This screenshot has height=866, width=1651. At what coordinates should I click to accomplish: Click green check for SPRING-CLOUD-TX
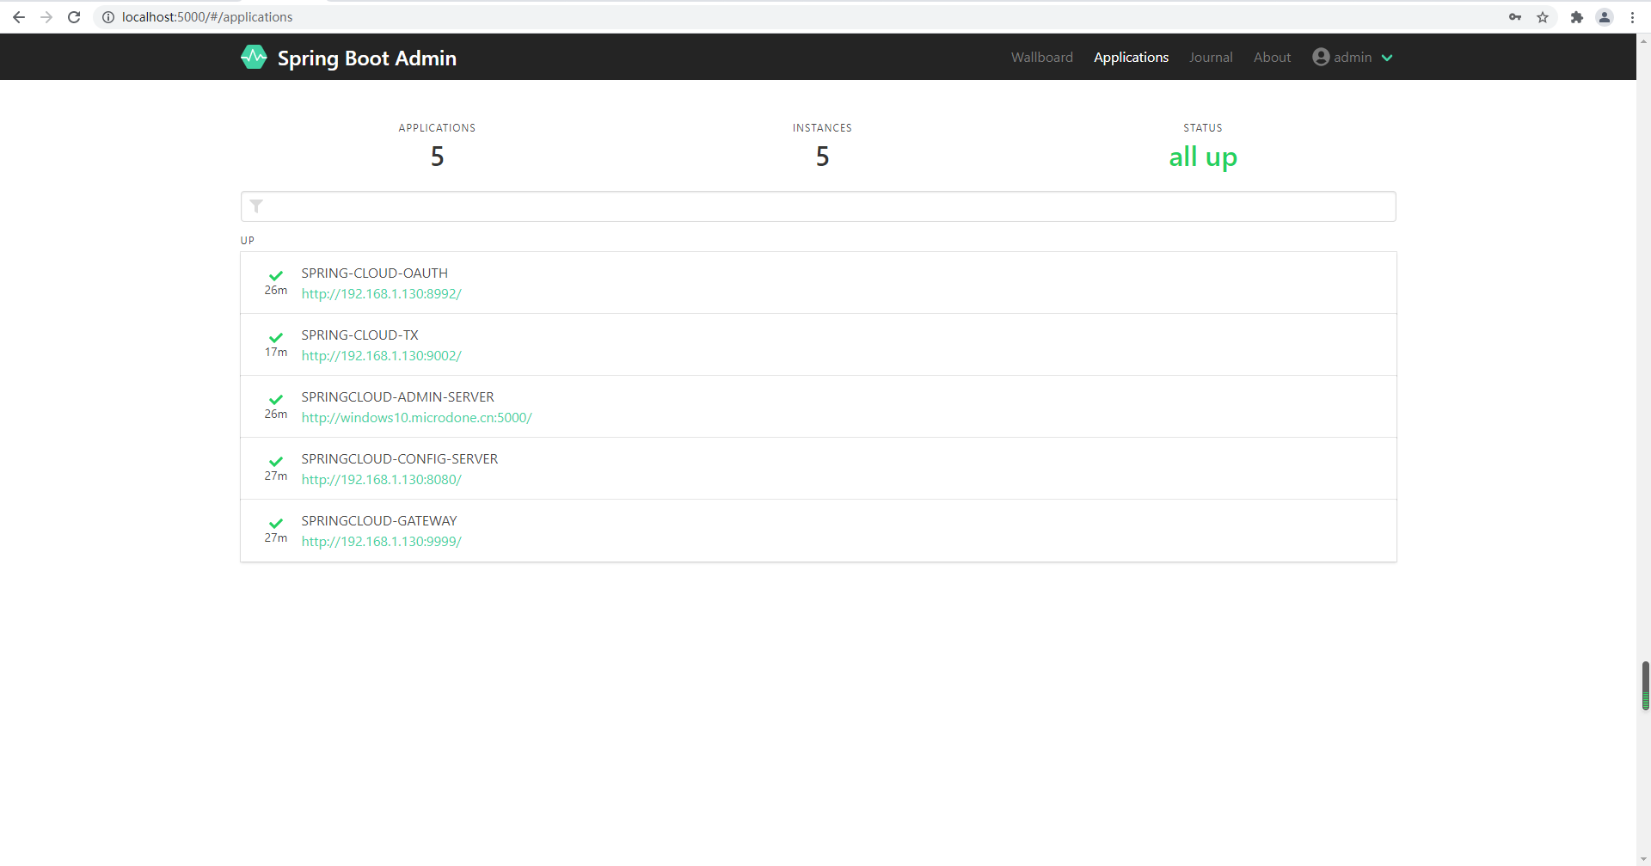click(276, 337)
